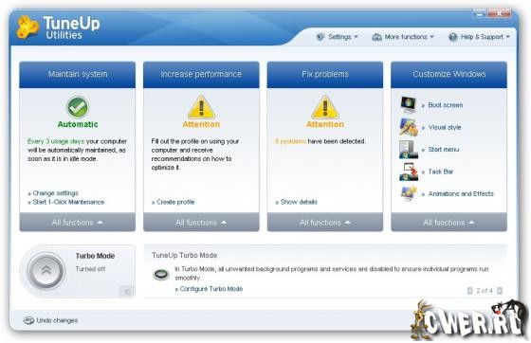Open the Help & Support dropdown
531x343 pixels.
coord(479,37)
